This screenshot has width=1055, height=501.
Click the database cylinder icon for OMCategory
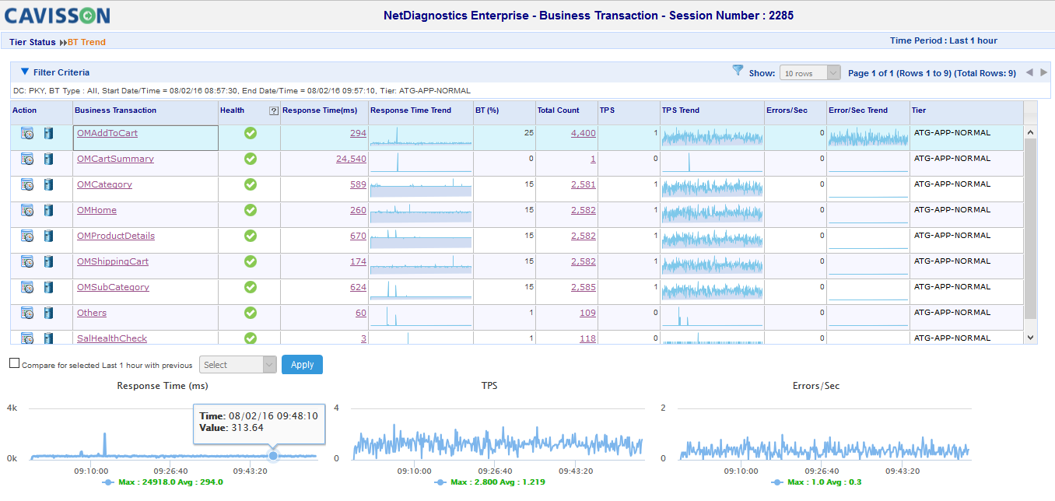(x=48, y=185)
